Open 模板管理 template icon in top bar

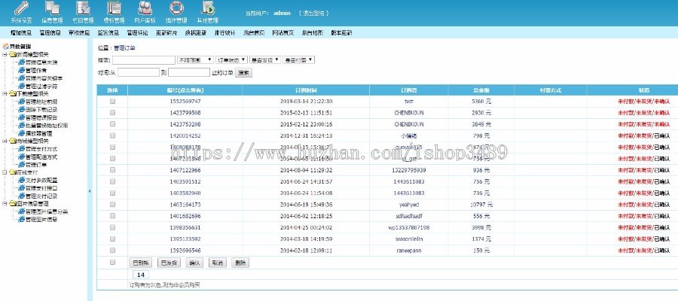point(114,8)
